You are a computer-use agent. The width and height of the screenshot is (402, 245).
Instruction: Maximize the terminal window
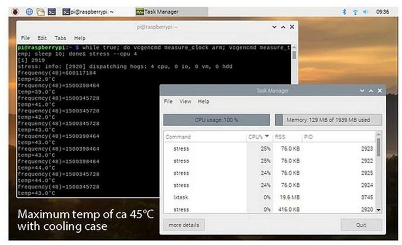click(x=283, y=27)
